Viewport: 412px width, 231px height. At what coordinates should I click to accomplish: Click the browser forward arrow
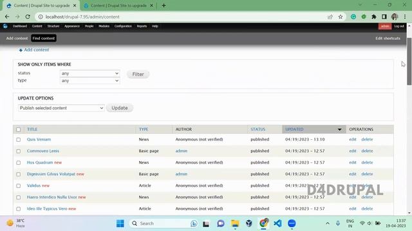pyautogui.click(x=17, y=17)
